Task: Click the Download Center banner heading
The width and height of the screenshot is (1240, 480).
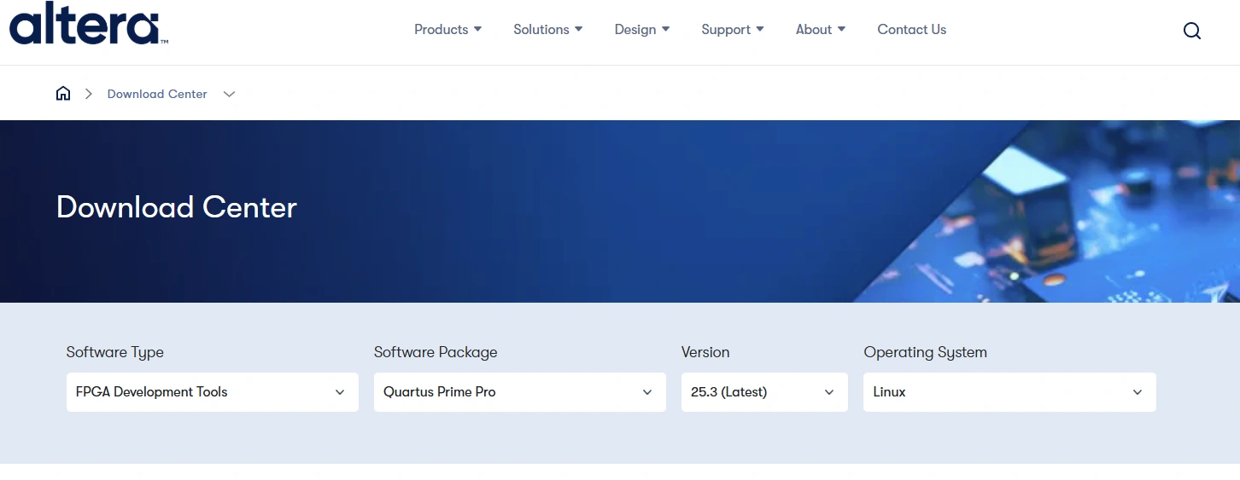Action: pos(177,207)
